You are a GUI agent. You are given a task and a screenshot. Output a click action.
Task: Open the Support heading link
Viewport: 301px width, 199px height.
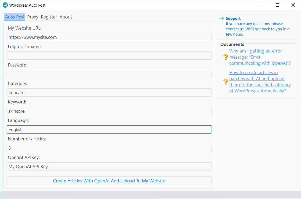pos(233,18)
